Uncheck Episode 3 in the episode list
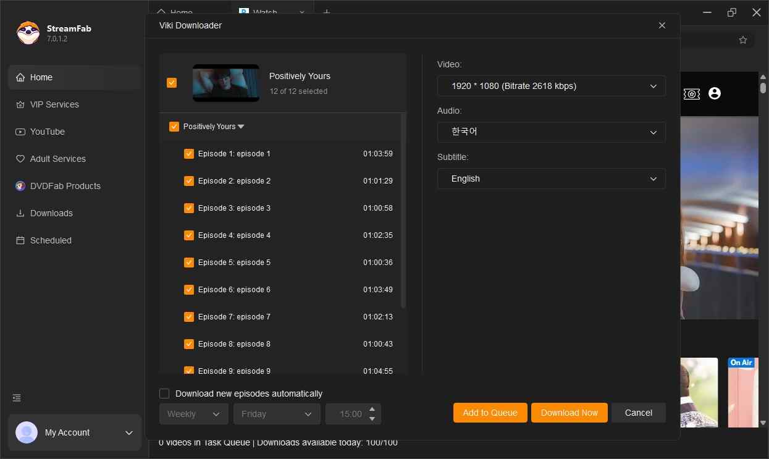Viewport: 769px width, 459px height. coord(189,208)
